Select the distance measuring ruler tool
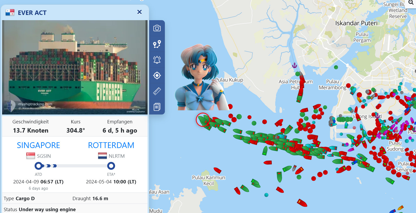 pyautogui.click(x=157, y=91)
